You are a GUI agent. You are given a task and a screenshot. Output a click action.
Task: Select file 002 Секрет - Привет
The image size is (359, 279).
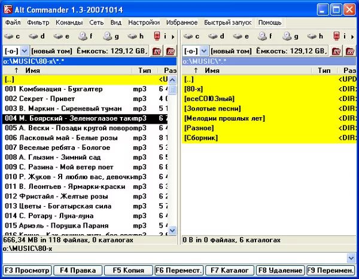pyautogui.click(x=85, y=99)
